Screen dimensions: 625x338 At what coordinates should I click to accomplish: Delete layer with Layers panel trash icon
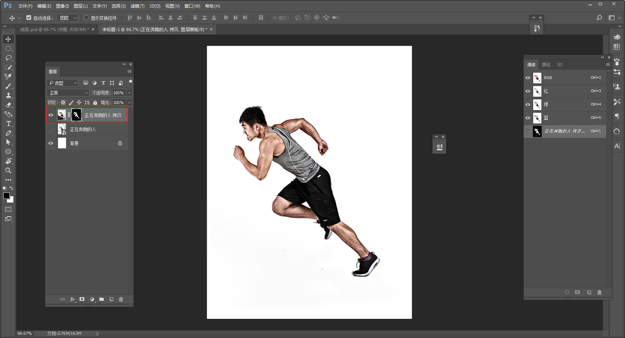121,299
